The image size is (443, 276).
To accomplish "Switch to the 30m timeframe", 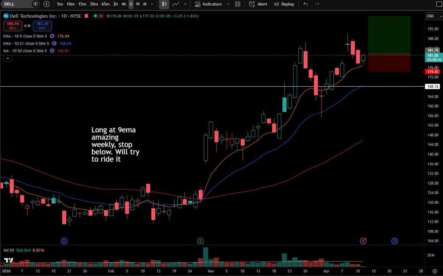I will tap(94, 4).
